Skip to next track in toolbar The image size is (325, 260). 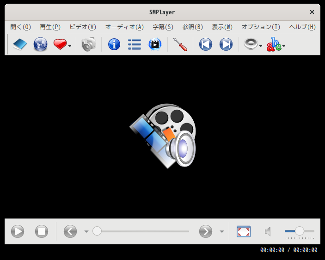click(226, 44)
